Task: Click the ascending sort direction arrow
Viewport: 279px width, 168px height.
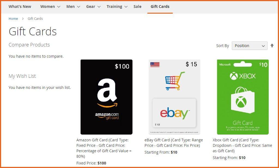Action: coord(272,46)
